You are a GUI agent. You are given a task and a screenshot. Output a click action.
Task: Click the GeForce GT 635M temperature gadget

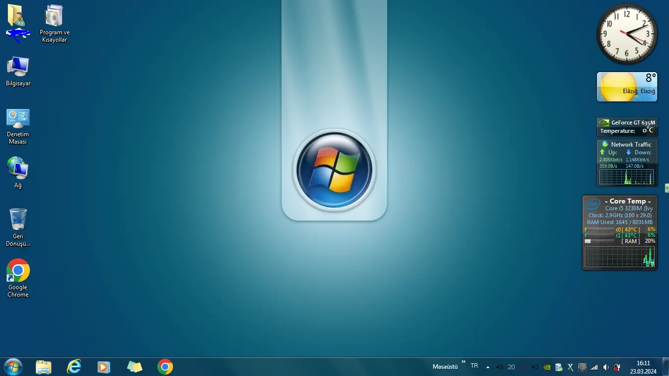coord(627,127)
